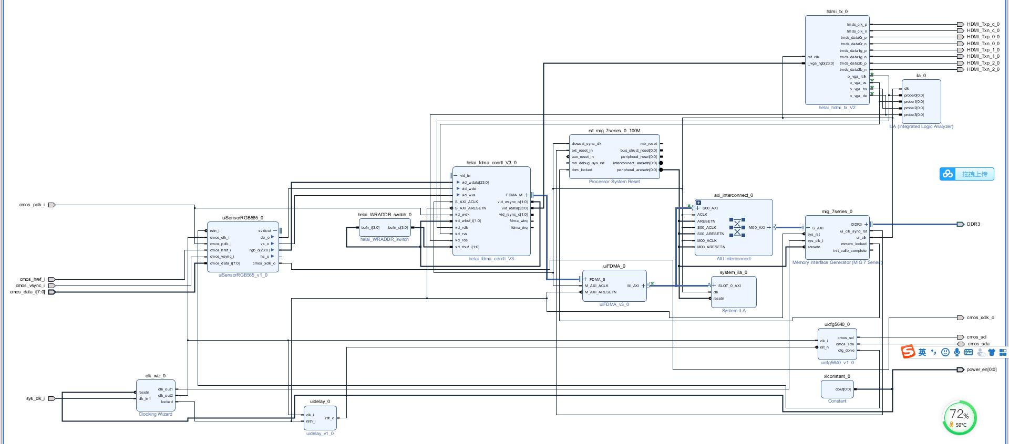Click the cloud drag-upload button
Viewport: 1009px width, 444px height.
[966, 174]
